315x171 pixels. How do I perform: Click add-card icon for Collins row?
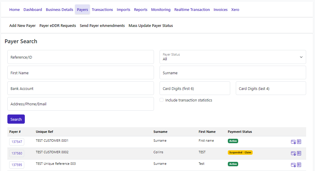(293, 153)
